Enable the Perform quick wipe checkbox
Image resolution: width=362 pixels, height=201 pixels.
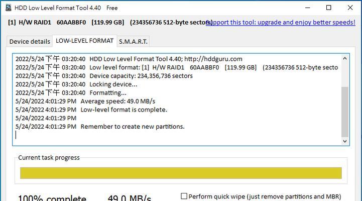click(x=184, y=196)
